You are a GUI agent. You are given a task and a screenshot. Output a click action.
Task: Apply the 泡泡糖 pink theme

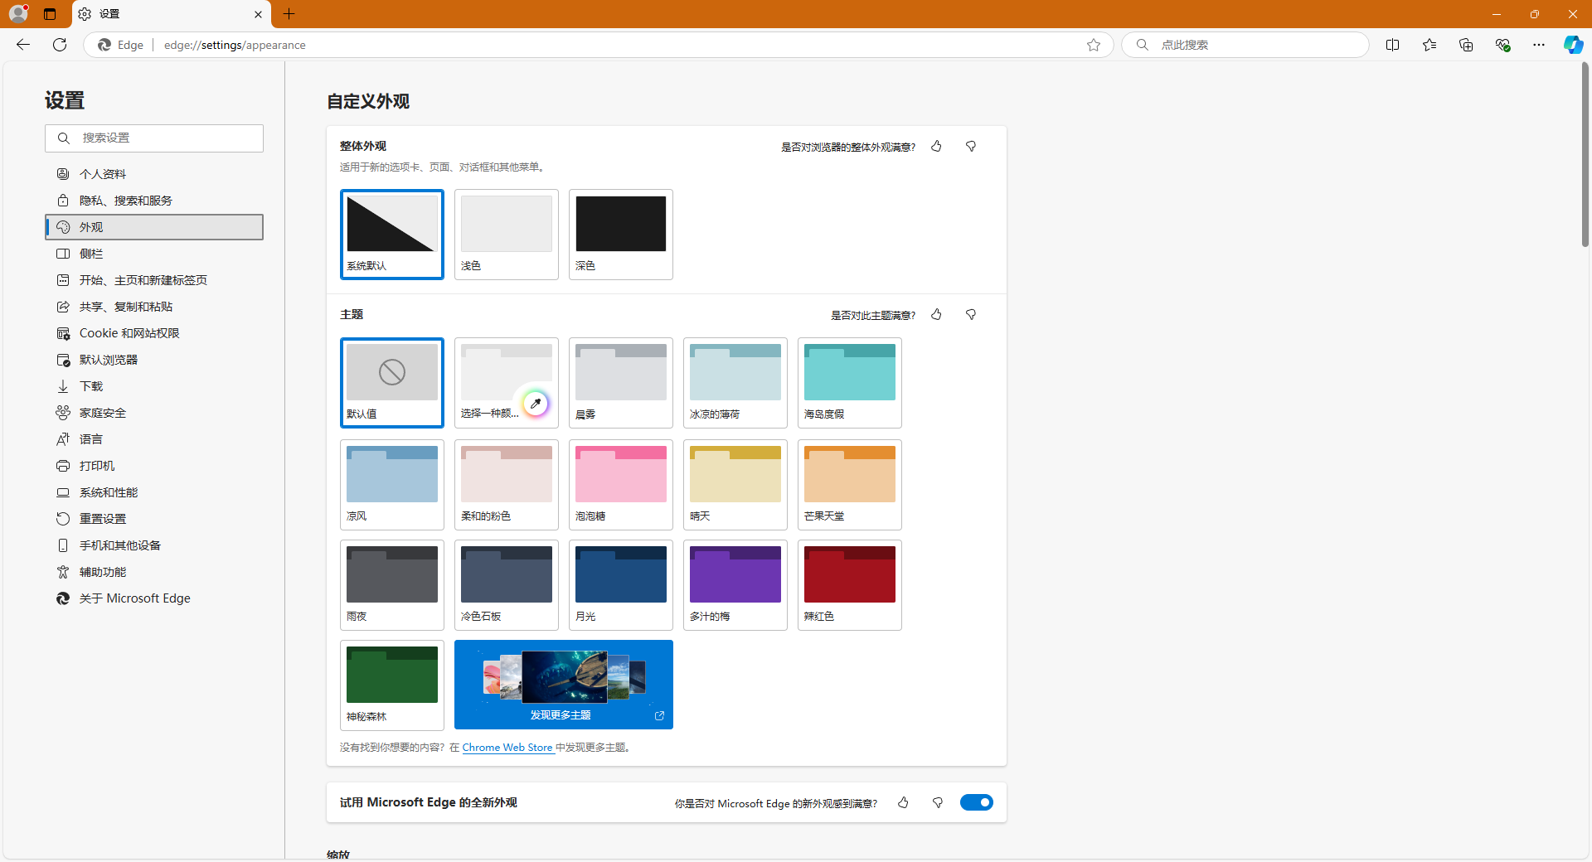click(621, 485)
